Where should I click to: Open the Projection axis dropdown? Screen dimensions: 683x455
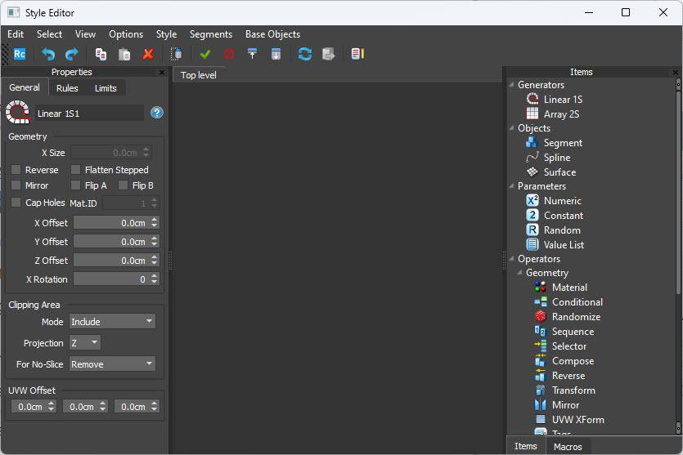(x=85, y=343)
